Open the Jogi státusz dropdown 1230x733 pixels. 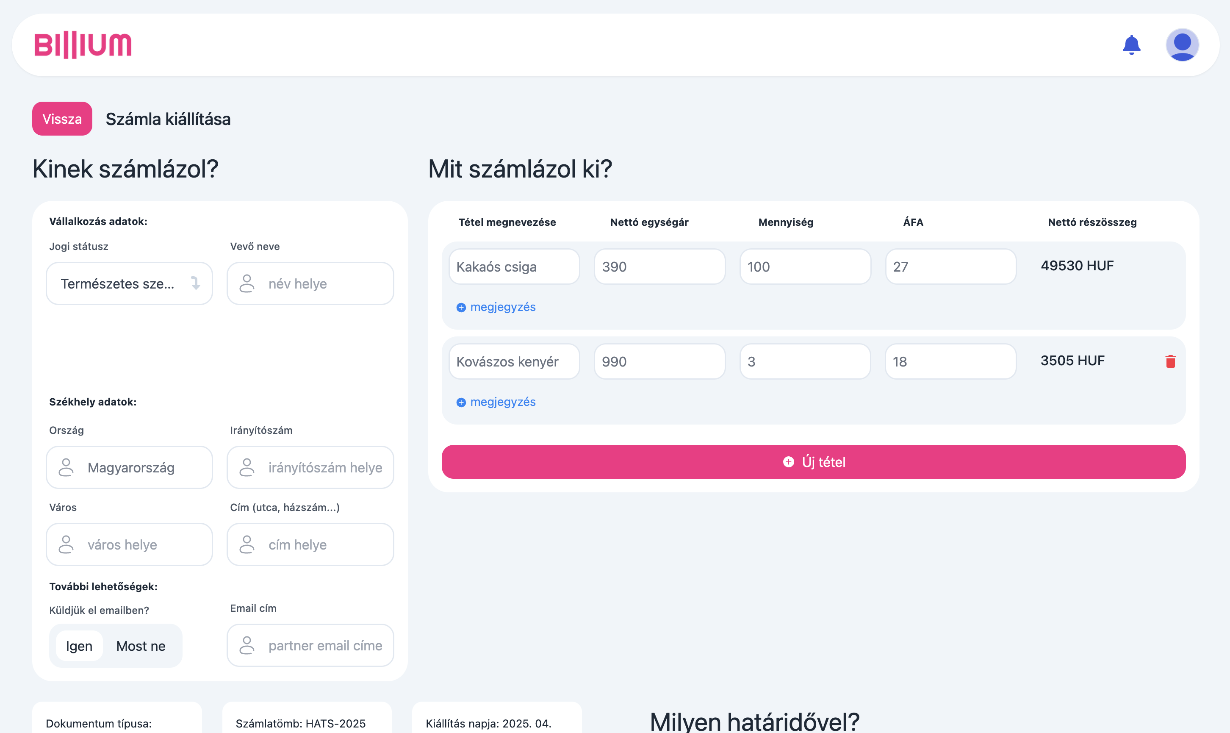click(119, 283)
